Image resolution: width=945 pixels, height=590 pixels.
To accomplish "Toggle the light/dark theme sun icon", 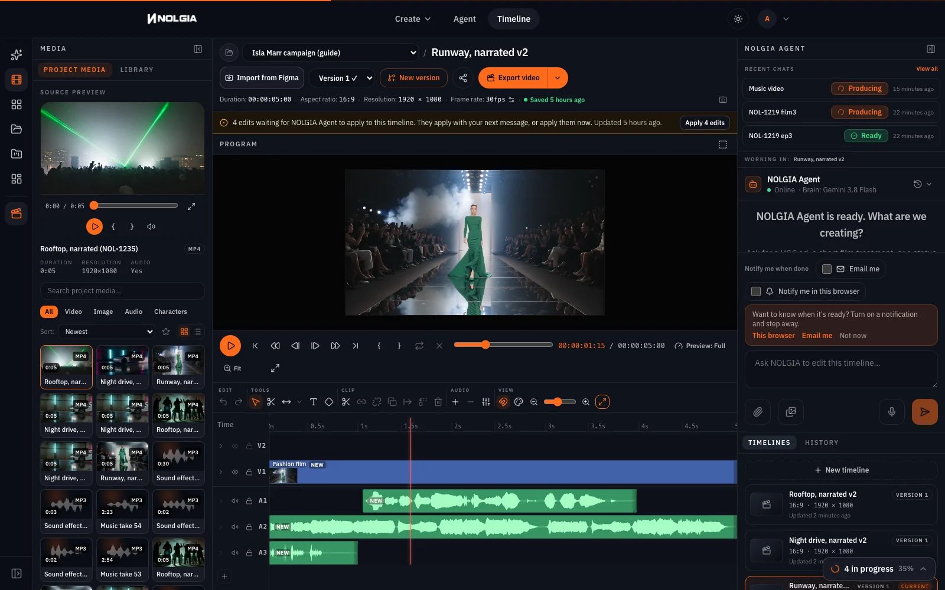I will click(738, 19).
